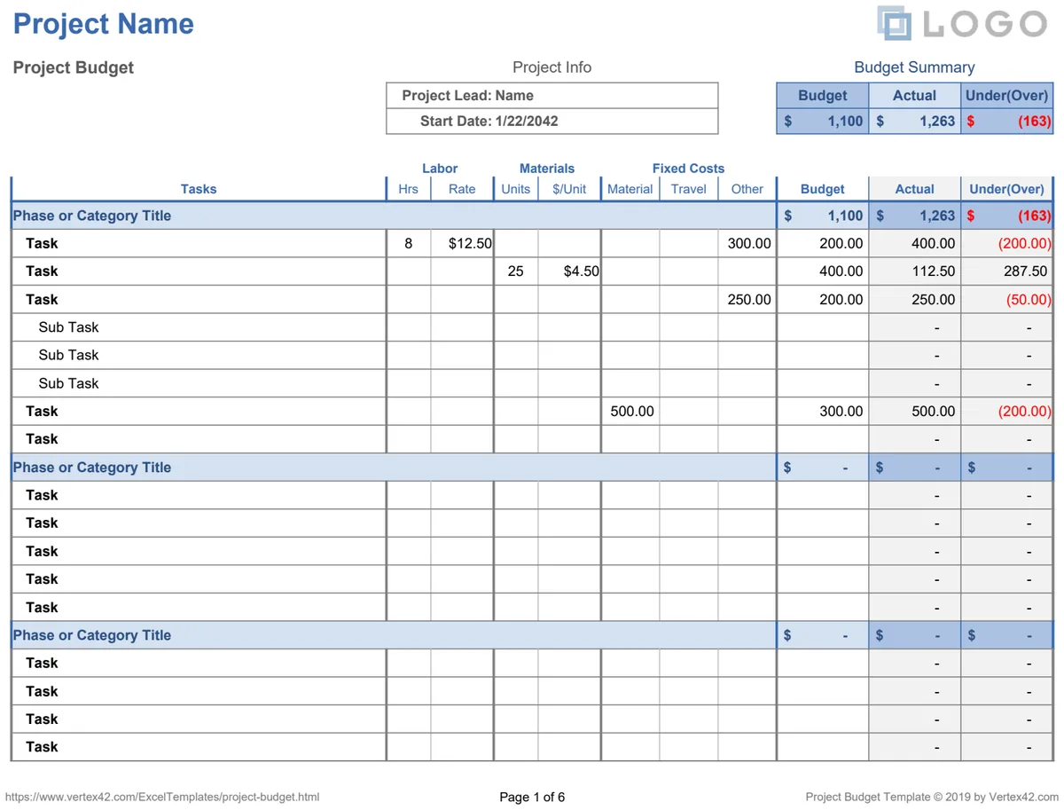Screen dimensions: 1064x810
Task: Select the 500.00 Material fixed cost cell
Action: (630, 412)
